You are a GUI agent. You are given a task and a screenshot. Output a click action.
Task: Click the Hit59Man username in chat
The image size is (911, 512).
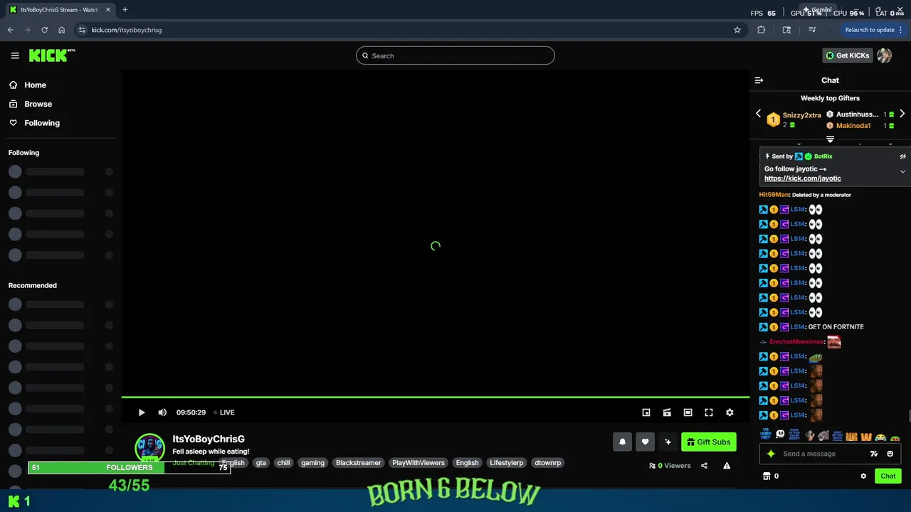[774, 195]
